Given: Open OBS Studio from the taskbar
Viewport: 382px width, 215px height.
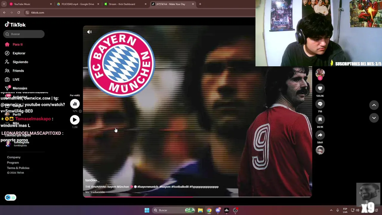Looking at the screenshot, I should coord(235,210).
